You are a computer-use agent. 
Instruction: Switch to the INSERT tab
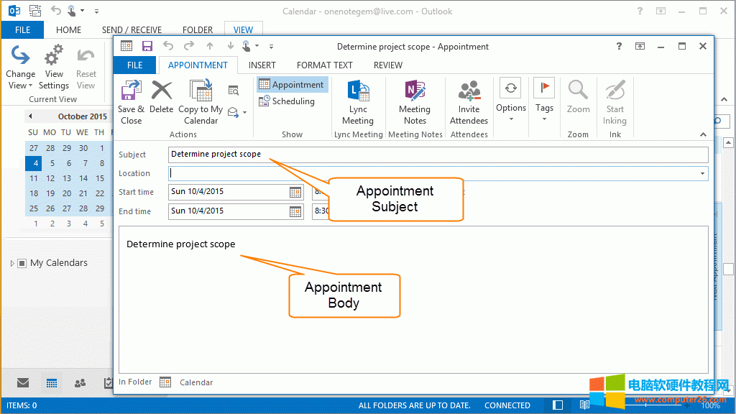[x=262, y=65]
